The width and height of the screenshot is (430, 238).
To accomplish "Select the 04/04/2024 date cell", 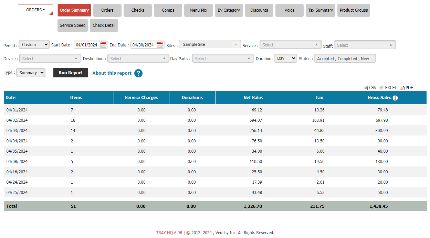I will click(x=17, y=141).
